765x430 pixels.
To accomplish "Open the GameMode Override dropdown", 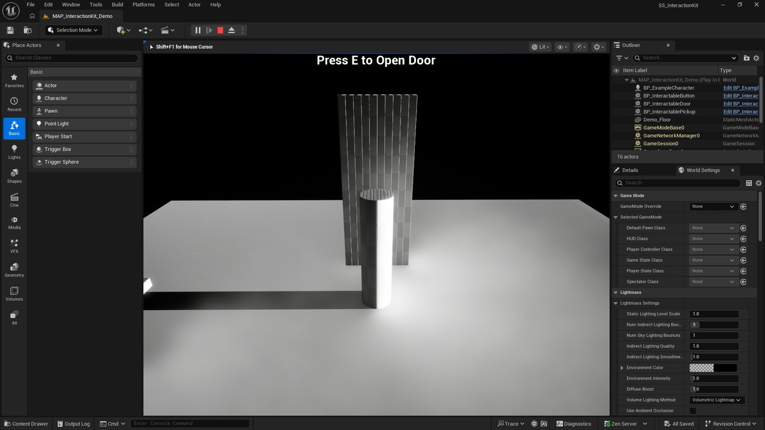I will point(713,207).
